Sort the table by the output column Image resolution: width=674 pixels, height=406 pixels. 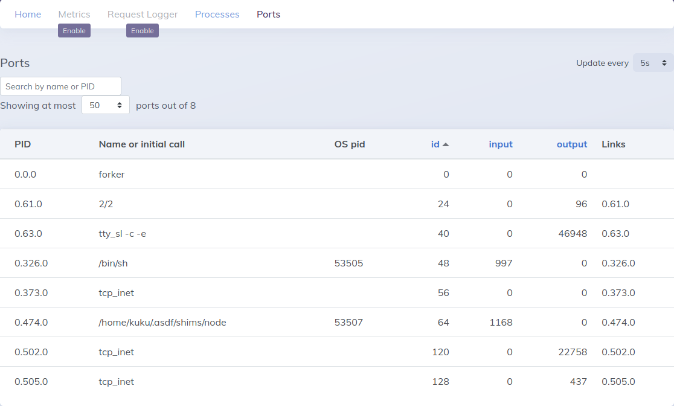571,144
